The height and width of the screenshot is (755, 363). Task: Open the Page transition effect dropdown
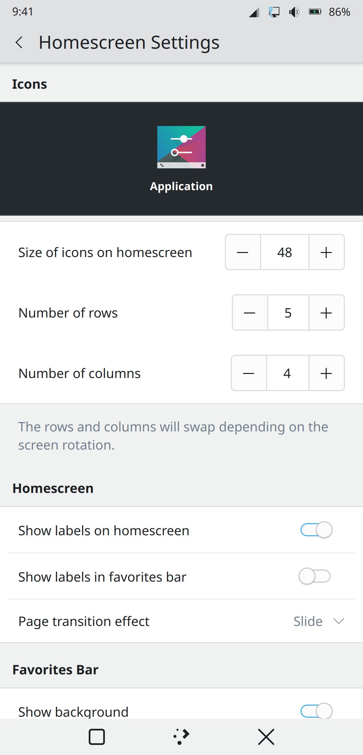[318, 621]
